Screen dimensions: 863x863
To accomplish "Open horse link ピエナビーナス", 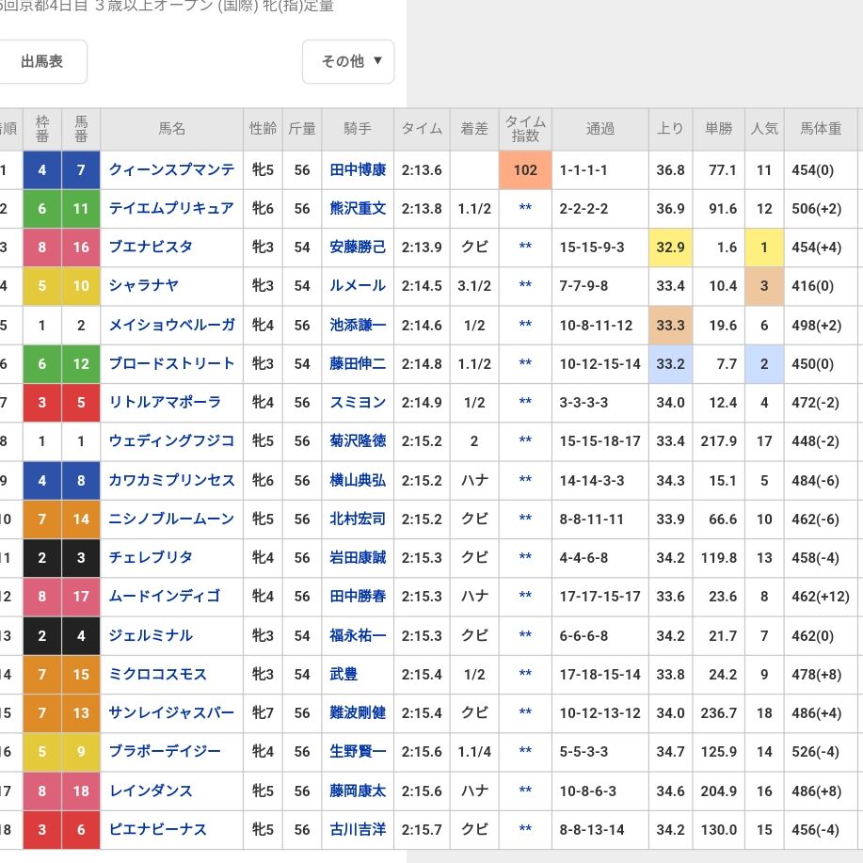I will (158, 829).
